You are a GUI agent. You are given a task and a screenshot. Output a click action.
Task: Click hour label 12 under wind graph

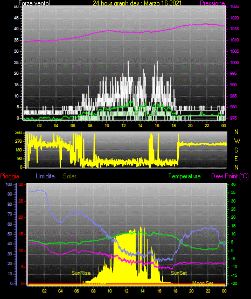123,126
